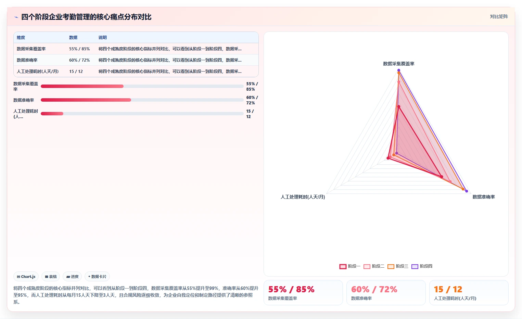The image size is (522, 319).
Task: Click the 数据 column header
Action: 73,38
